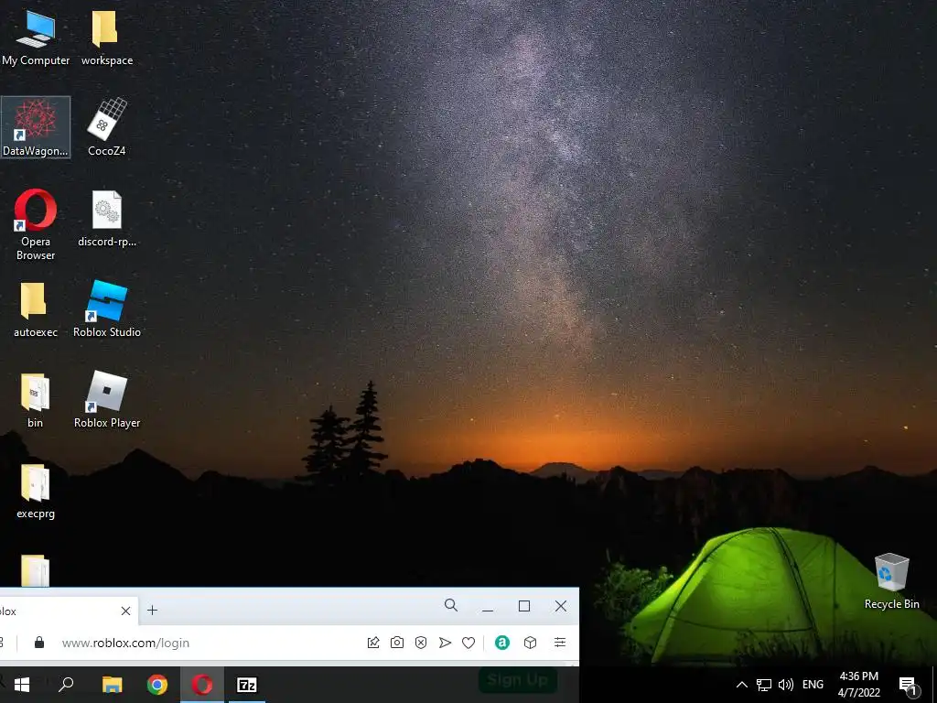Take a snapshot with the camera icon
Viewport: 937px width, 703px height.
[x=397, y=643]
